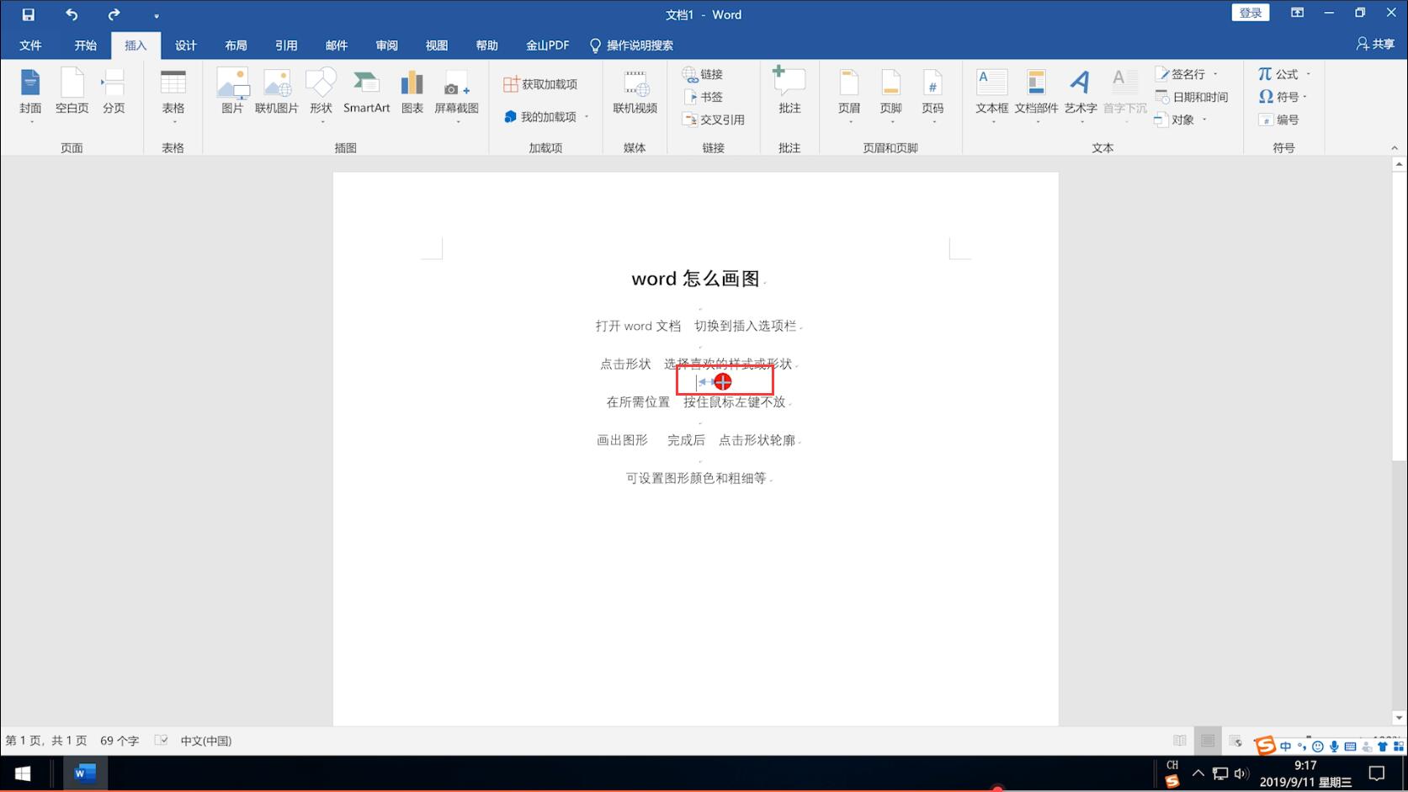Switch to the References (引用) tab
1408x792 pixels.
[x=286, y=45]
